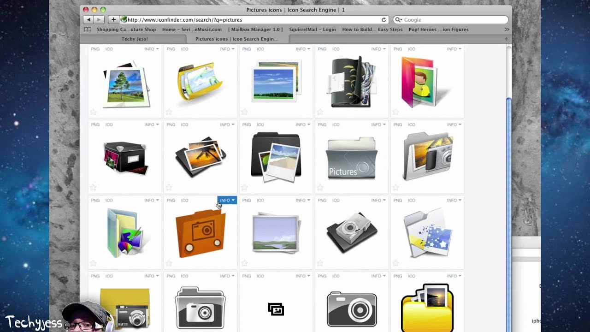Select the pink folder with user portrait icon

tap(425, 82)
